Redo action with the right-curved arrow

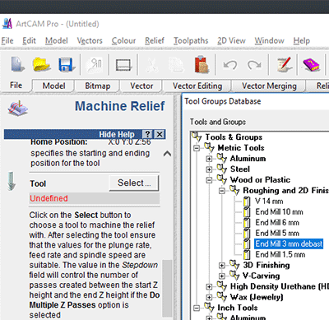(x=255, y=65)
